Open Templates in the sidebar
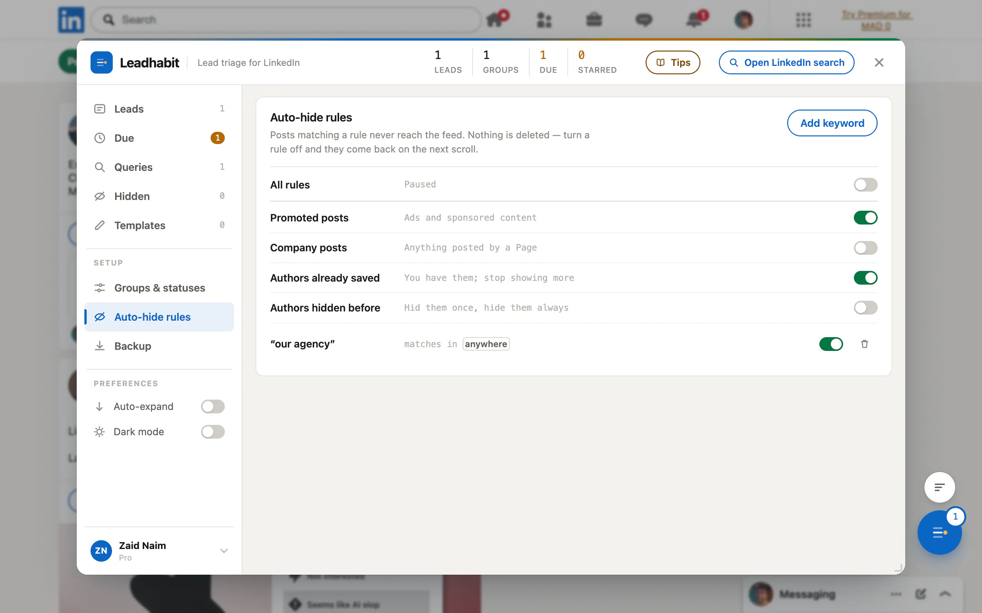 point(159,225)
